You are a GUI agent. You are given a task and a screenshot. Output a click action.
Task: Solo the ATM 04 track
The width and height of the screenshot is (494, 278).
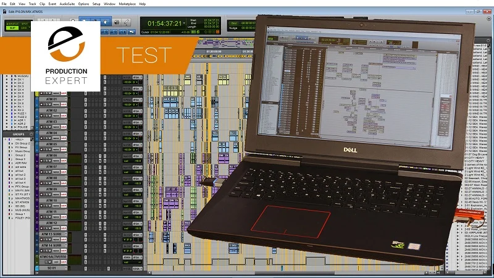pos(46,138)
